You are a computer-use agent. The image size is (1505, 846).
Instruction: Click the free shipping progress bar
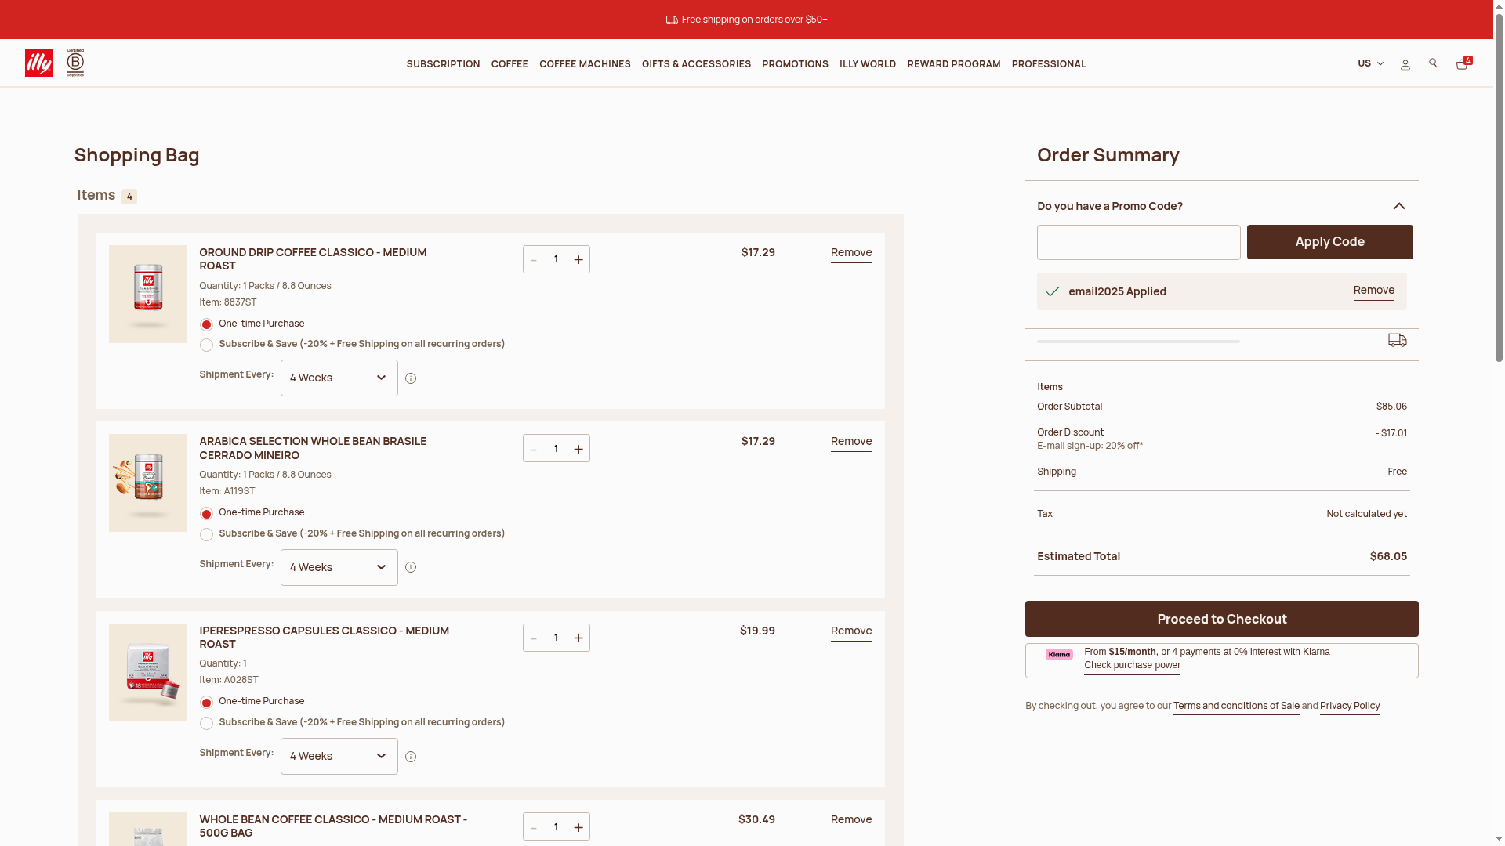[x=1138, y=342]
